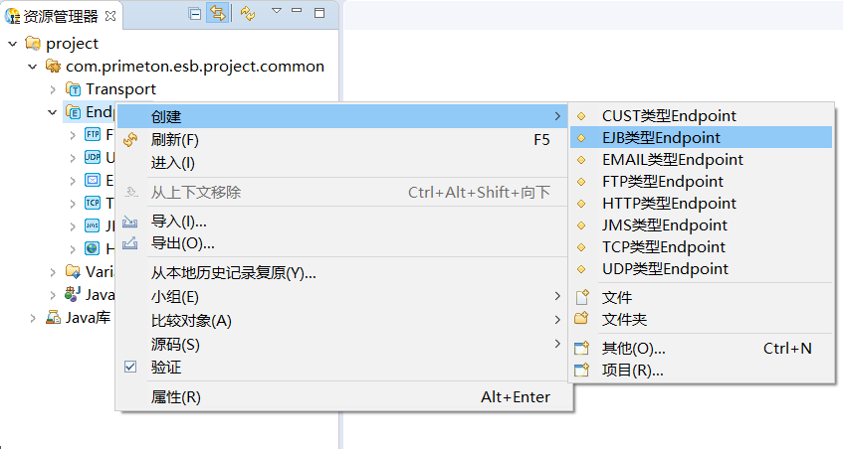This screenshot has width=843, height=449.
Task: Click the TCP endpoint icon in tree
Action: click(x=93, y=203)
